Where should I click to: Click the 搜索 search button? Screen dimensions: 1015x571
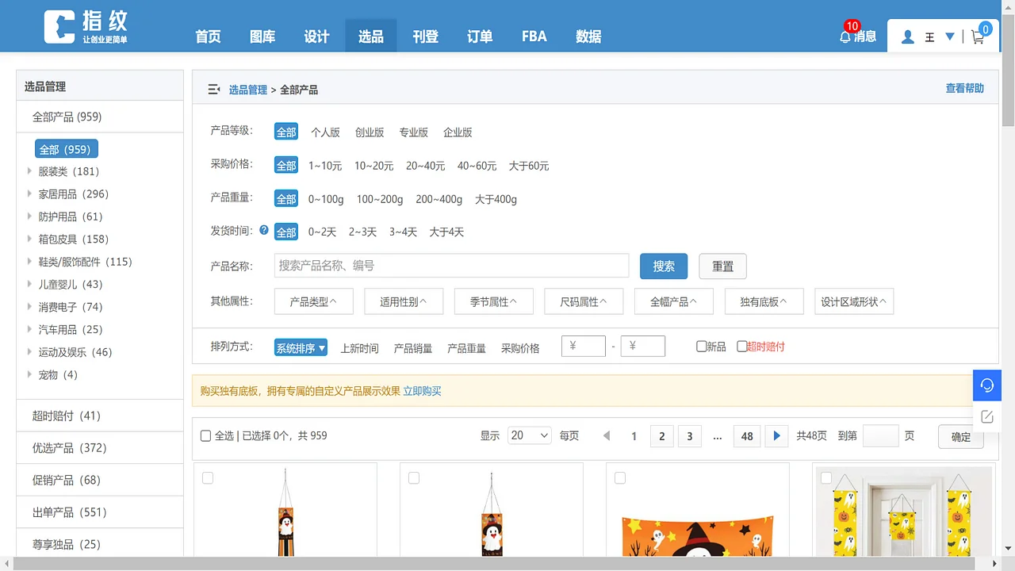click(663, 266)
